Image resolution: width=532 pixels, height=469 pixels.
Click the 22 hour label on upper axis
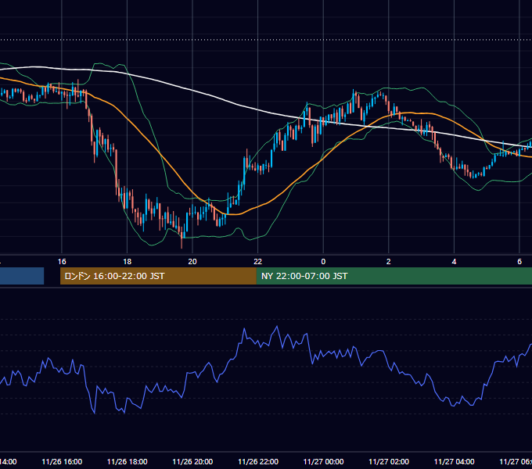pos(258,262)
